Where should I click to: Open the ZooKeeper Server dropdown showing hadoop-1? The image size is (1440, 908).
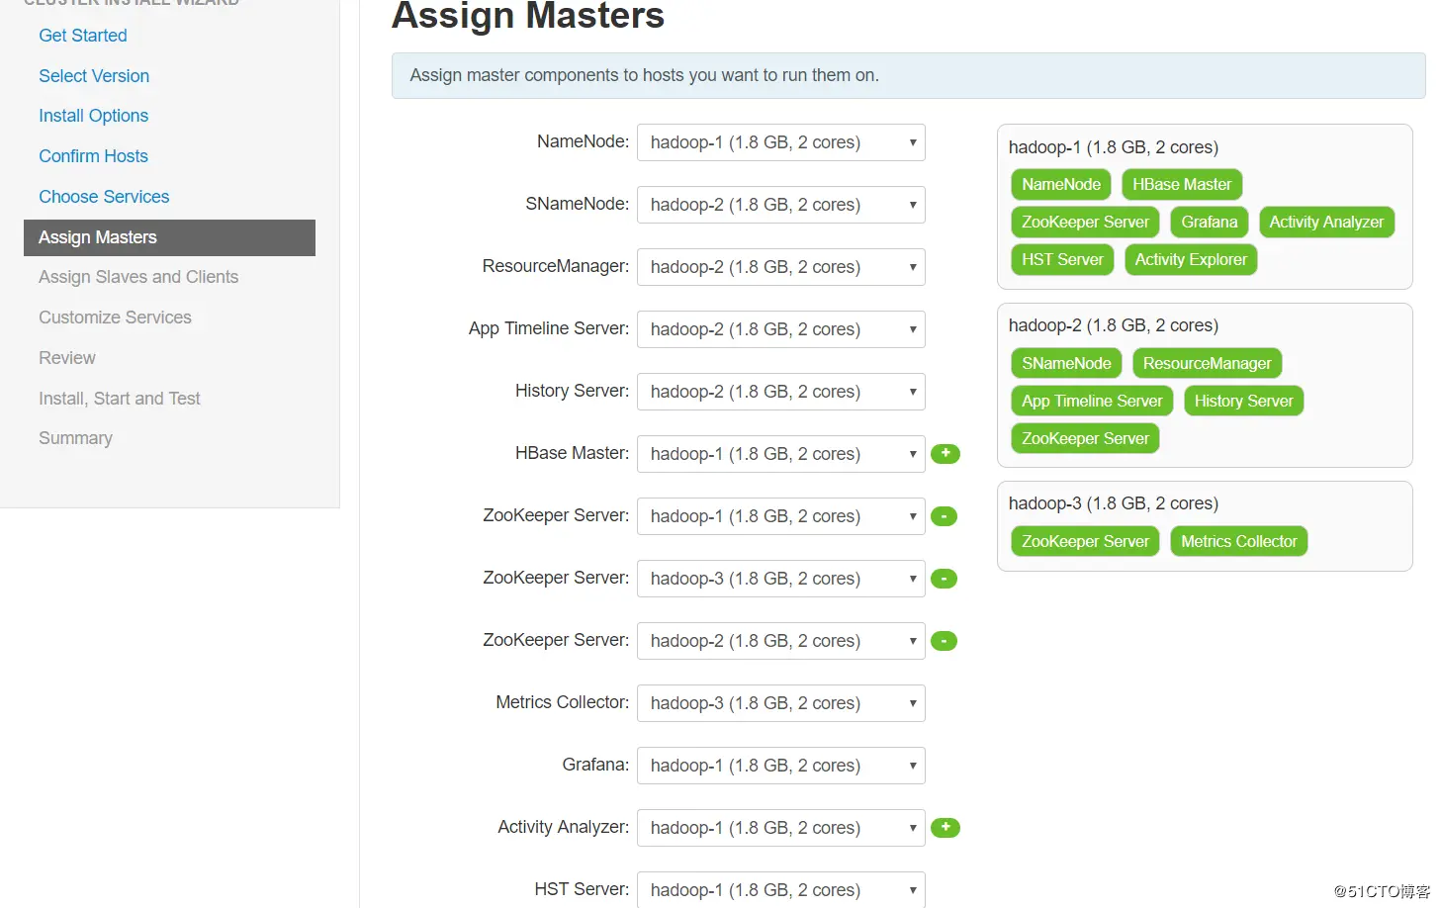(781, 516)
